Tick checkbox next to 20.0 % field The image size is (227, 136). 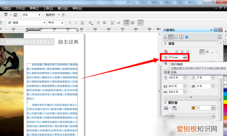(x=189, y=86)
